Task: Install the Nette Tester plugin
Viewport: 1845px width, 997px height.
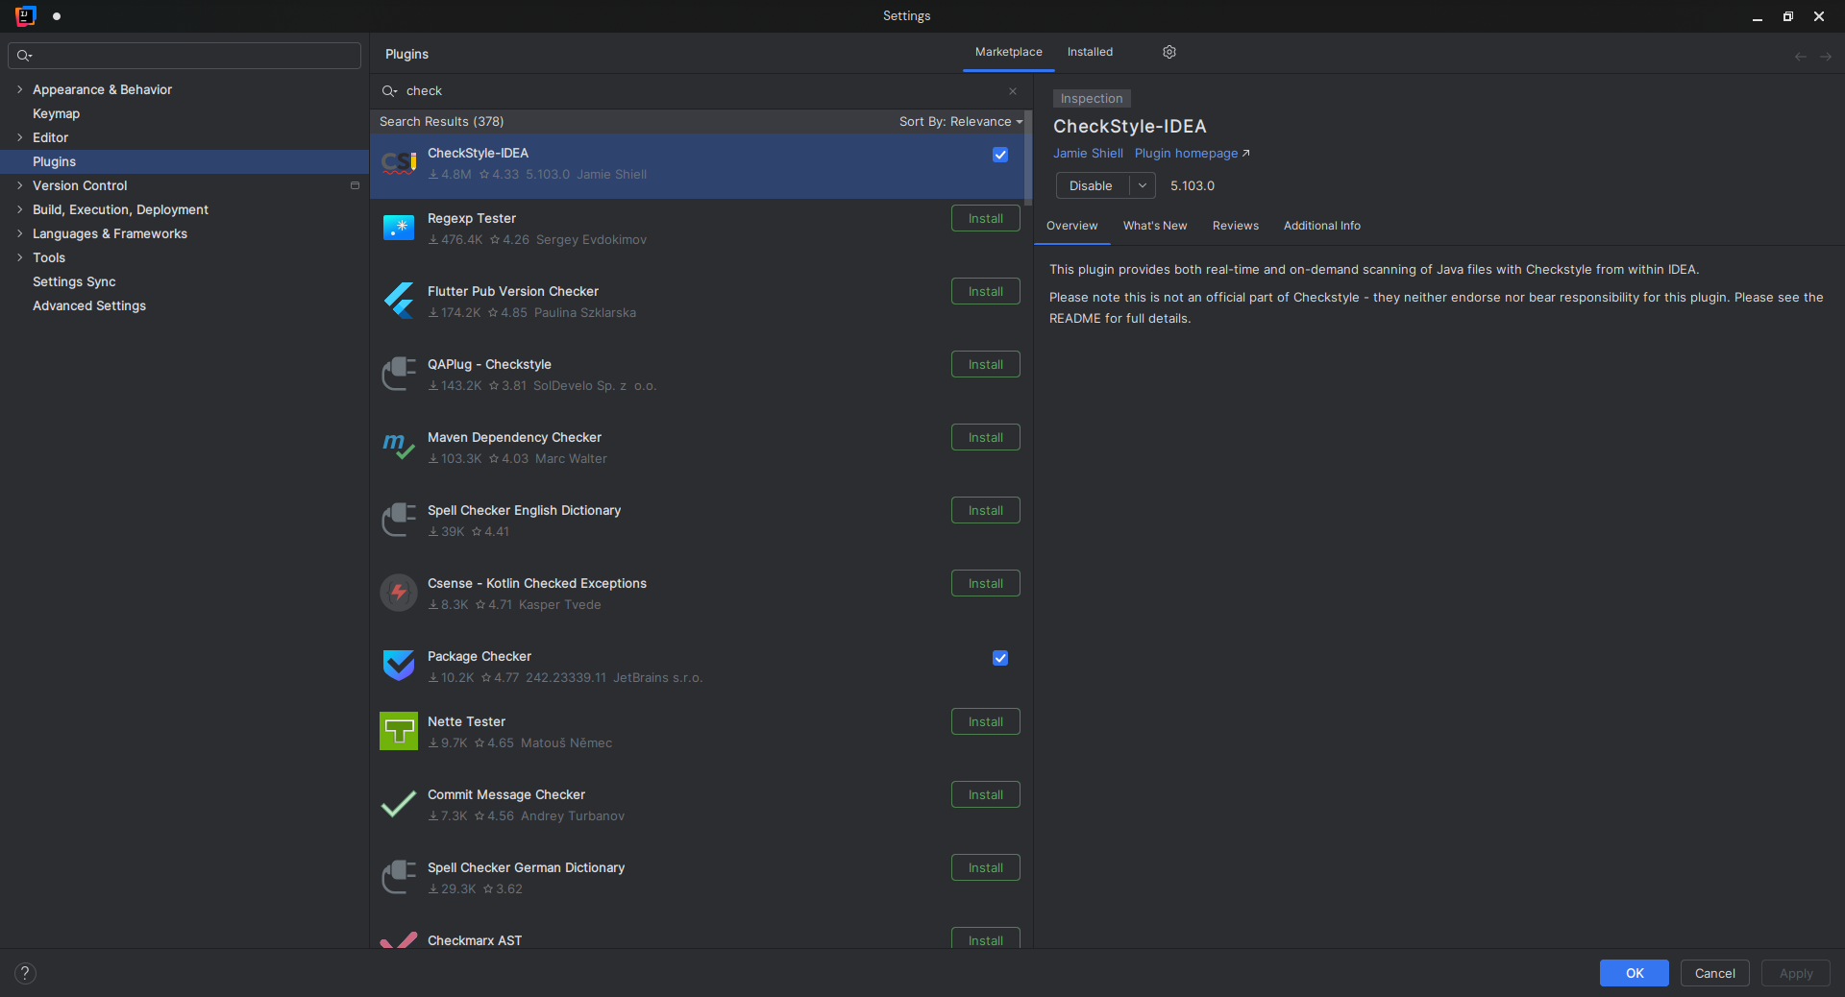Action: (x=986, y=721)
